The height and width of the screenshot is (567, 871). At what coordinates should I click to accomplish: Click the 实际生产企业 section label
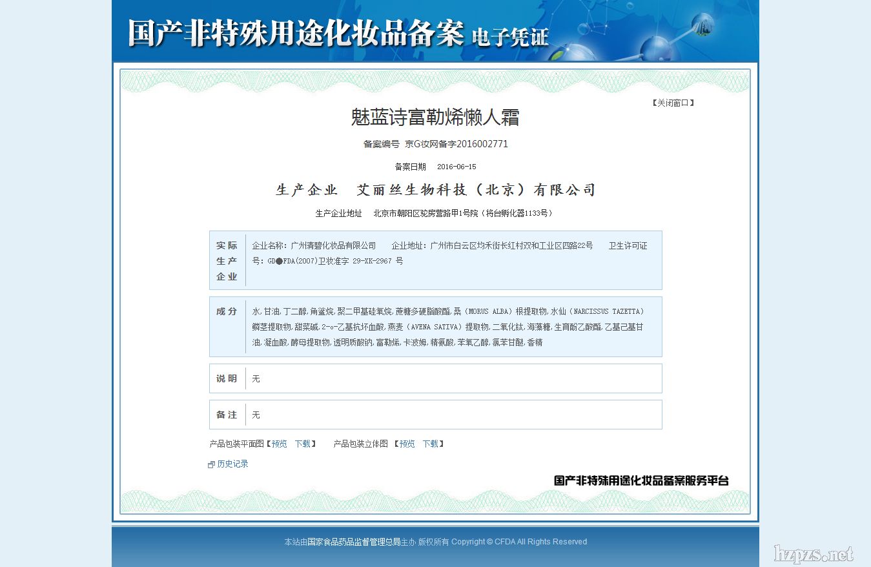(x=227, y=261)
